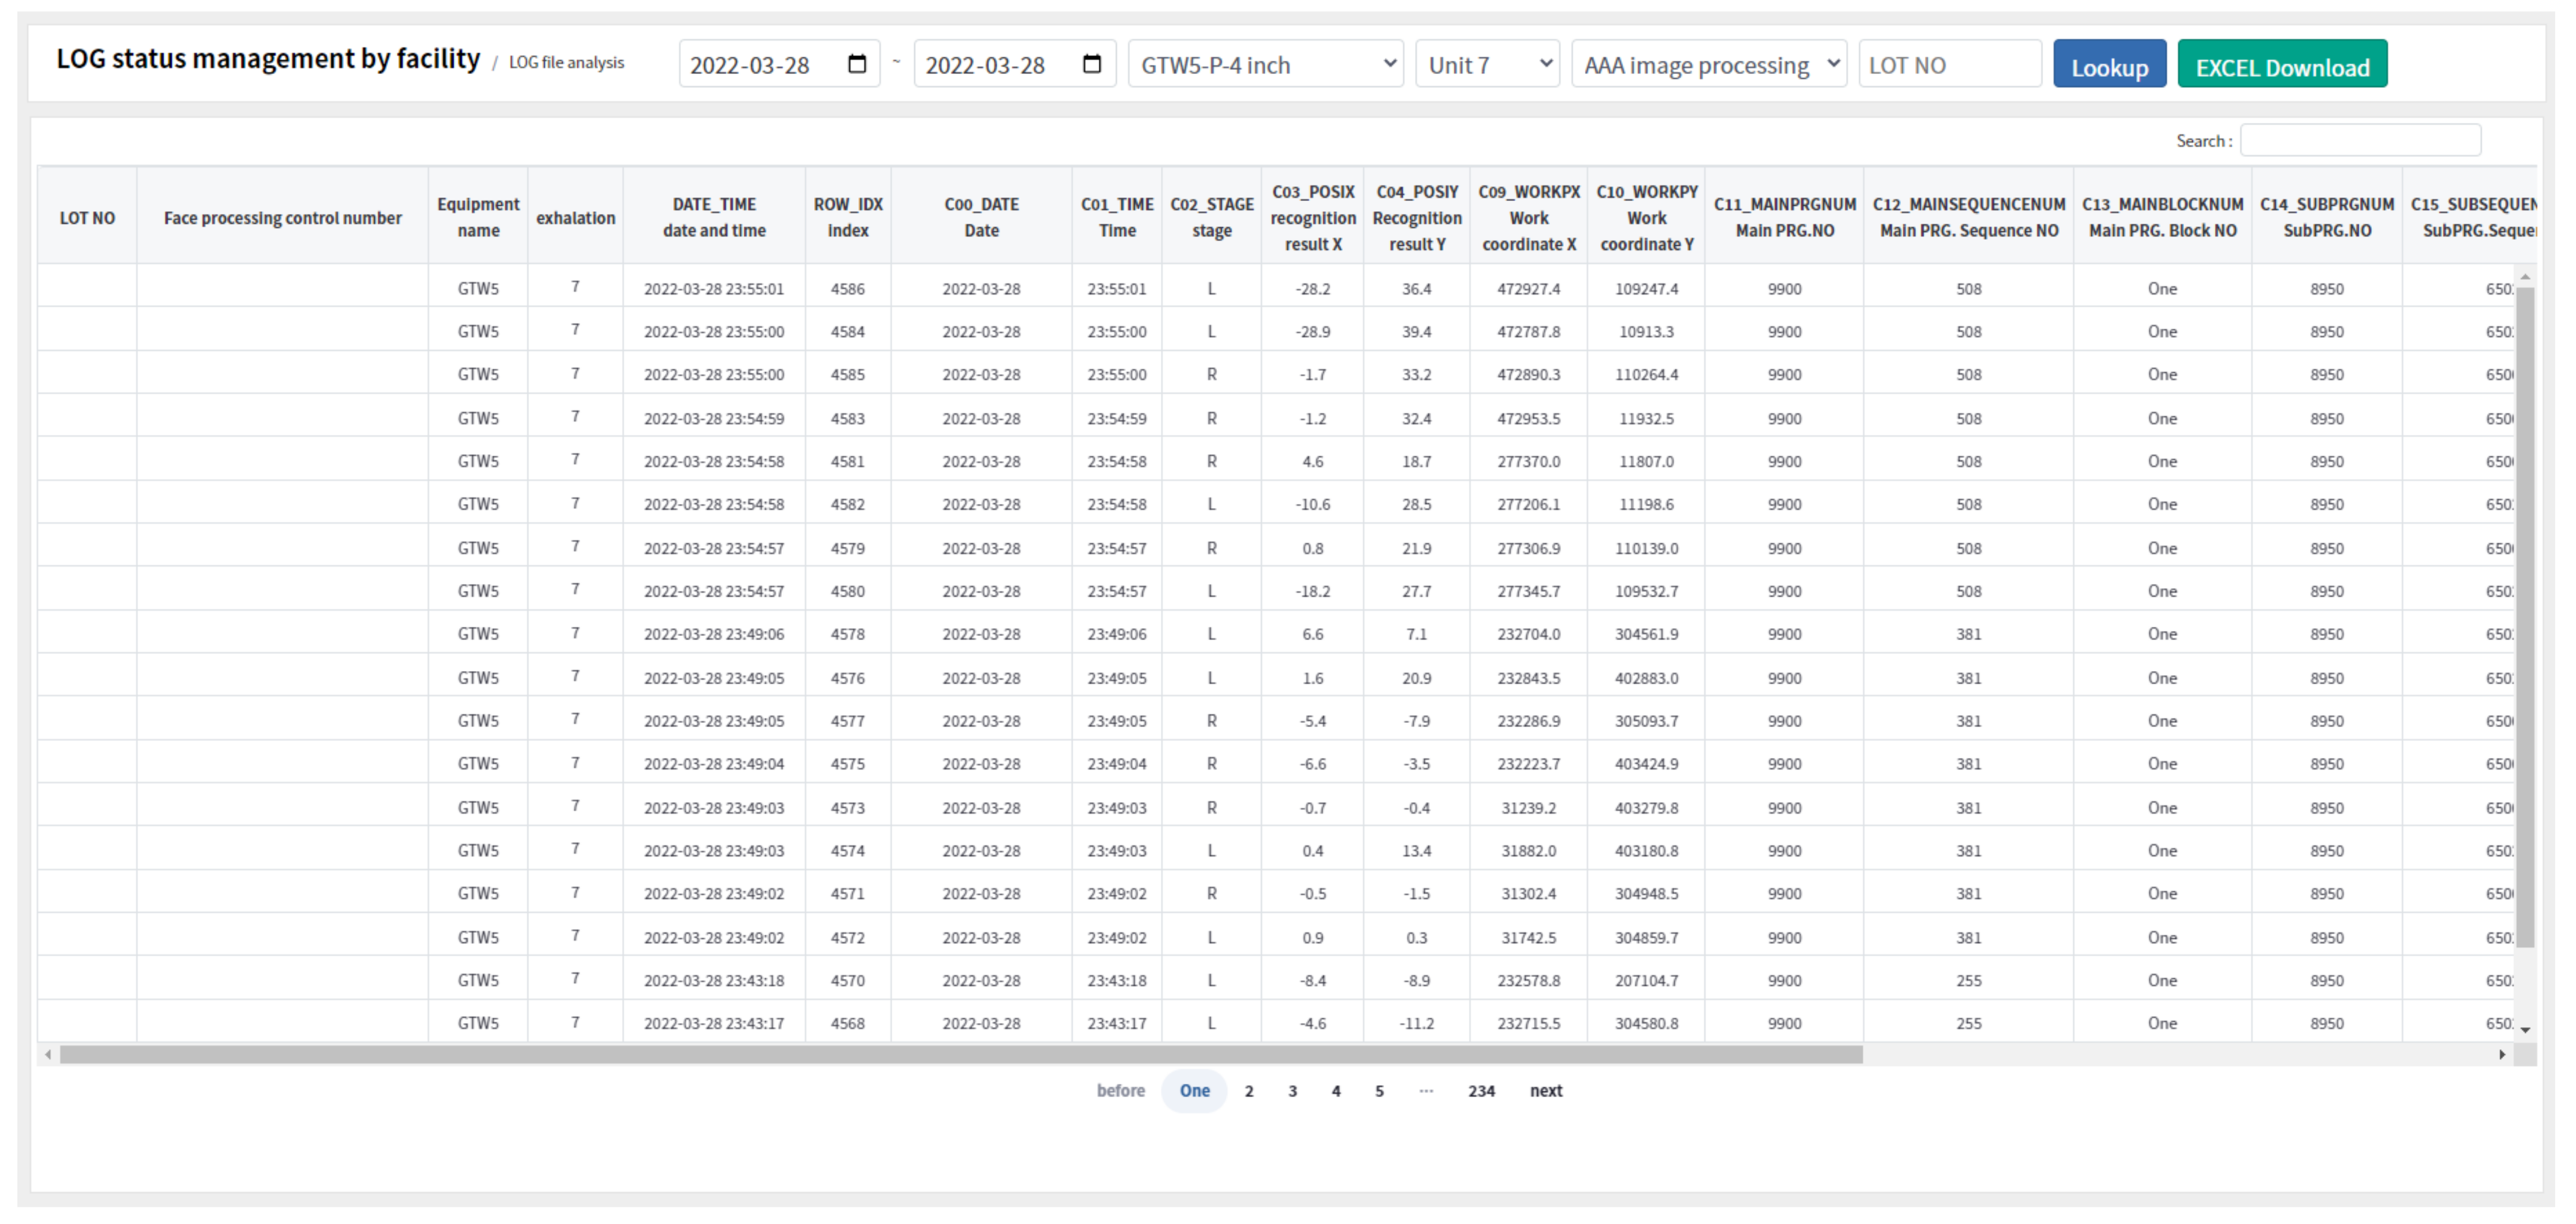Open the end date calendar picker icon

click(1092, 64)
